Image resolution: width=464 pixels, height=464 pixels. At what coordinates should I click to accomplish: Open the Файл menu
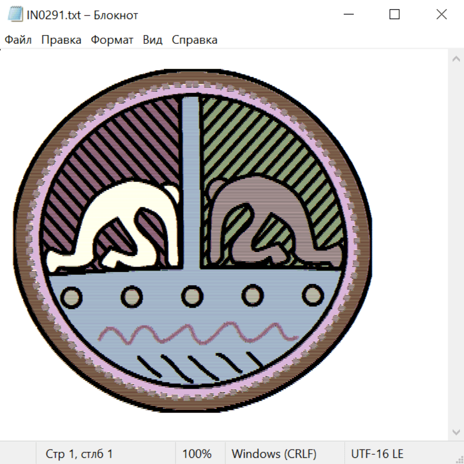click(x=18, y=40)
